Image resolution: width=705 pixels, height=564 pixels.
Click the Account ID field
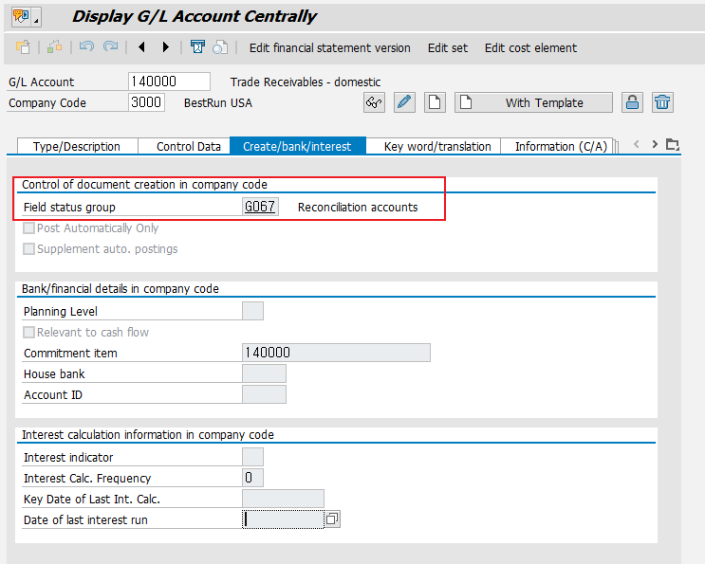point(264,394)
